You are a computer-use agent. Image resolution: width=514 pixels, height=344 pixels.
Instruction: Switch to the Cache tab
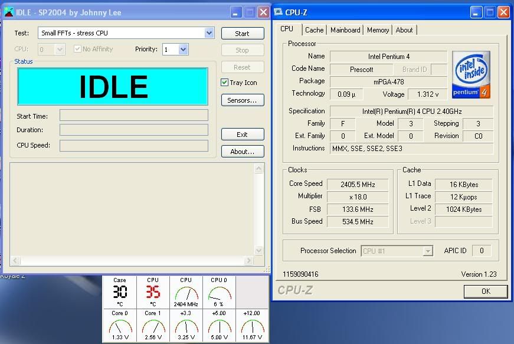tap(314, 30)
